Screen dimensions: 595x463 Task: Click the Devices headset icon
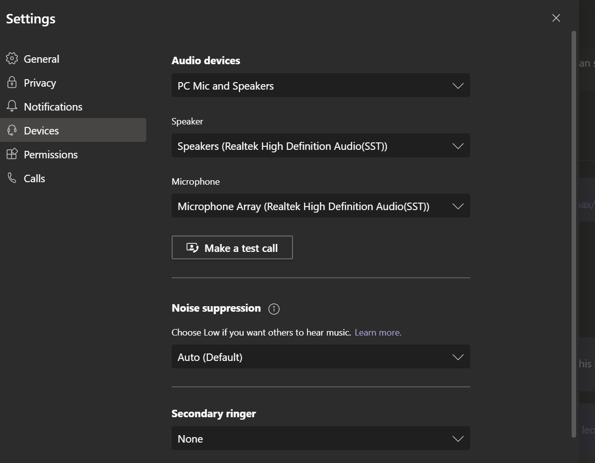click(x=12, y=130)
